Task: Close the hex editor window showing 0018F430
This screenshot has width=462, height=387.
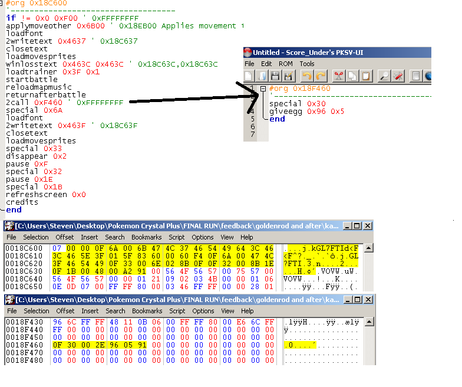Action: pos(368,300)
